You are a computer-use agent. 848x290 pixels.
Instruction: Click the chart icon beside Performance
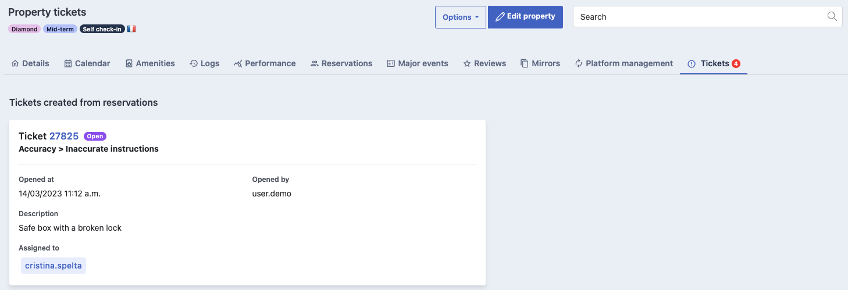[238, 63]
